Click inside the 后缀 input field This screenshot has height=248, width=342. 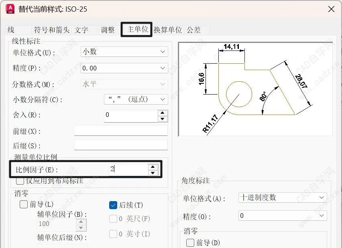pyautogui.click(x=120, y=145)
